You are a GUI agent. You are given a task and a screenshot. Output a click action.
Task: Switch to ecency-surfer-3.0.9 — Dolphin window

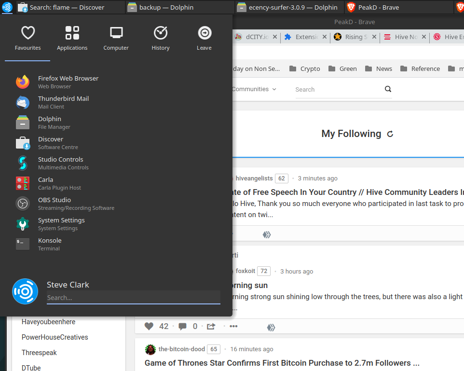click(x=289, y=7)
